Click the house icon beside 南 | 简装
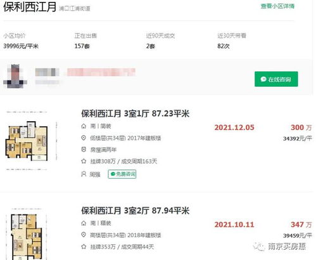This screenshot has height=260, width=316. click(84, 126)
